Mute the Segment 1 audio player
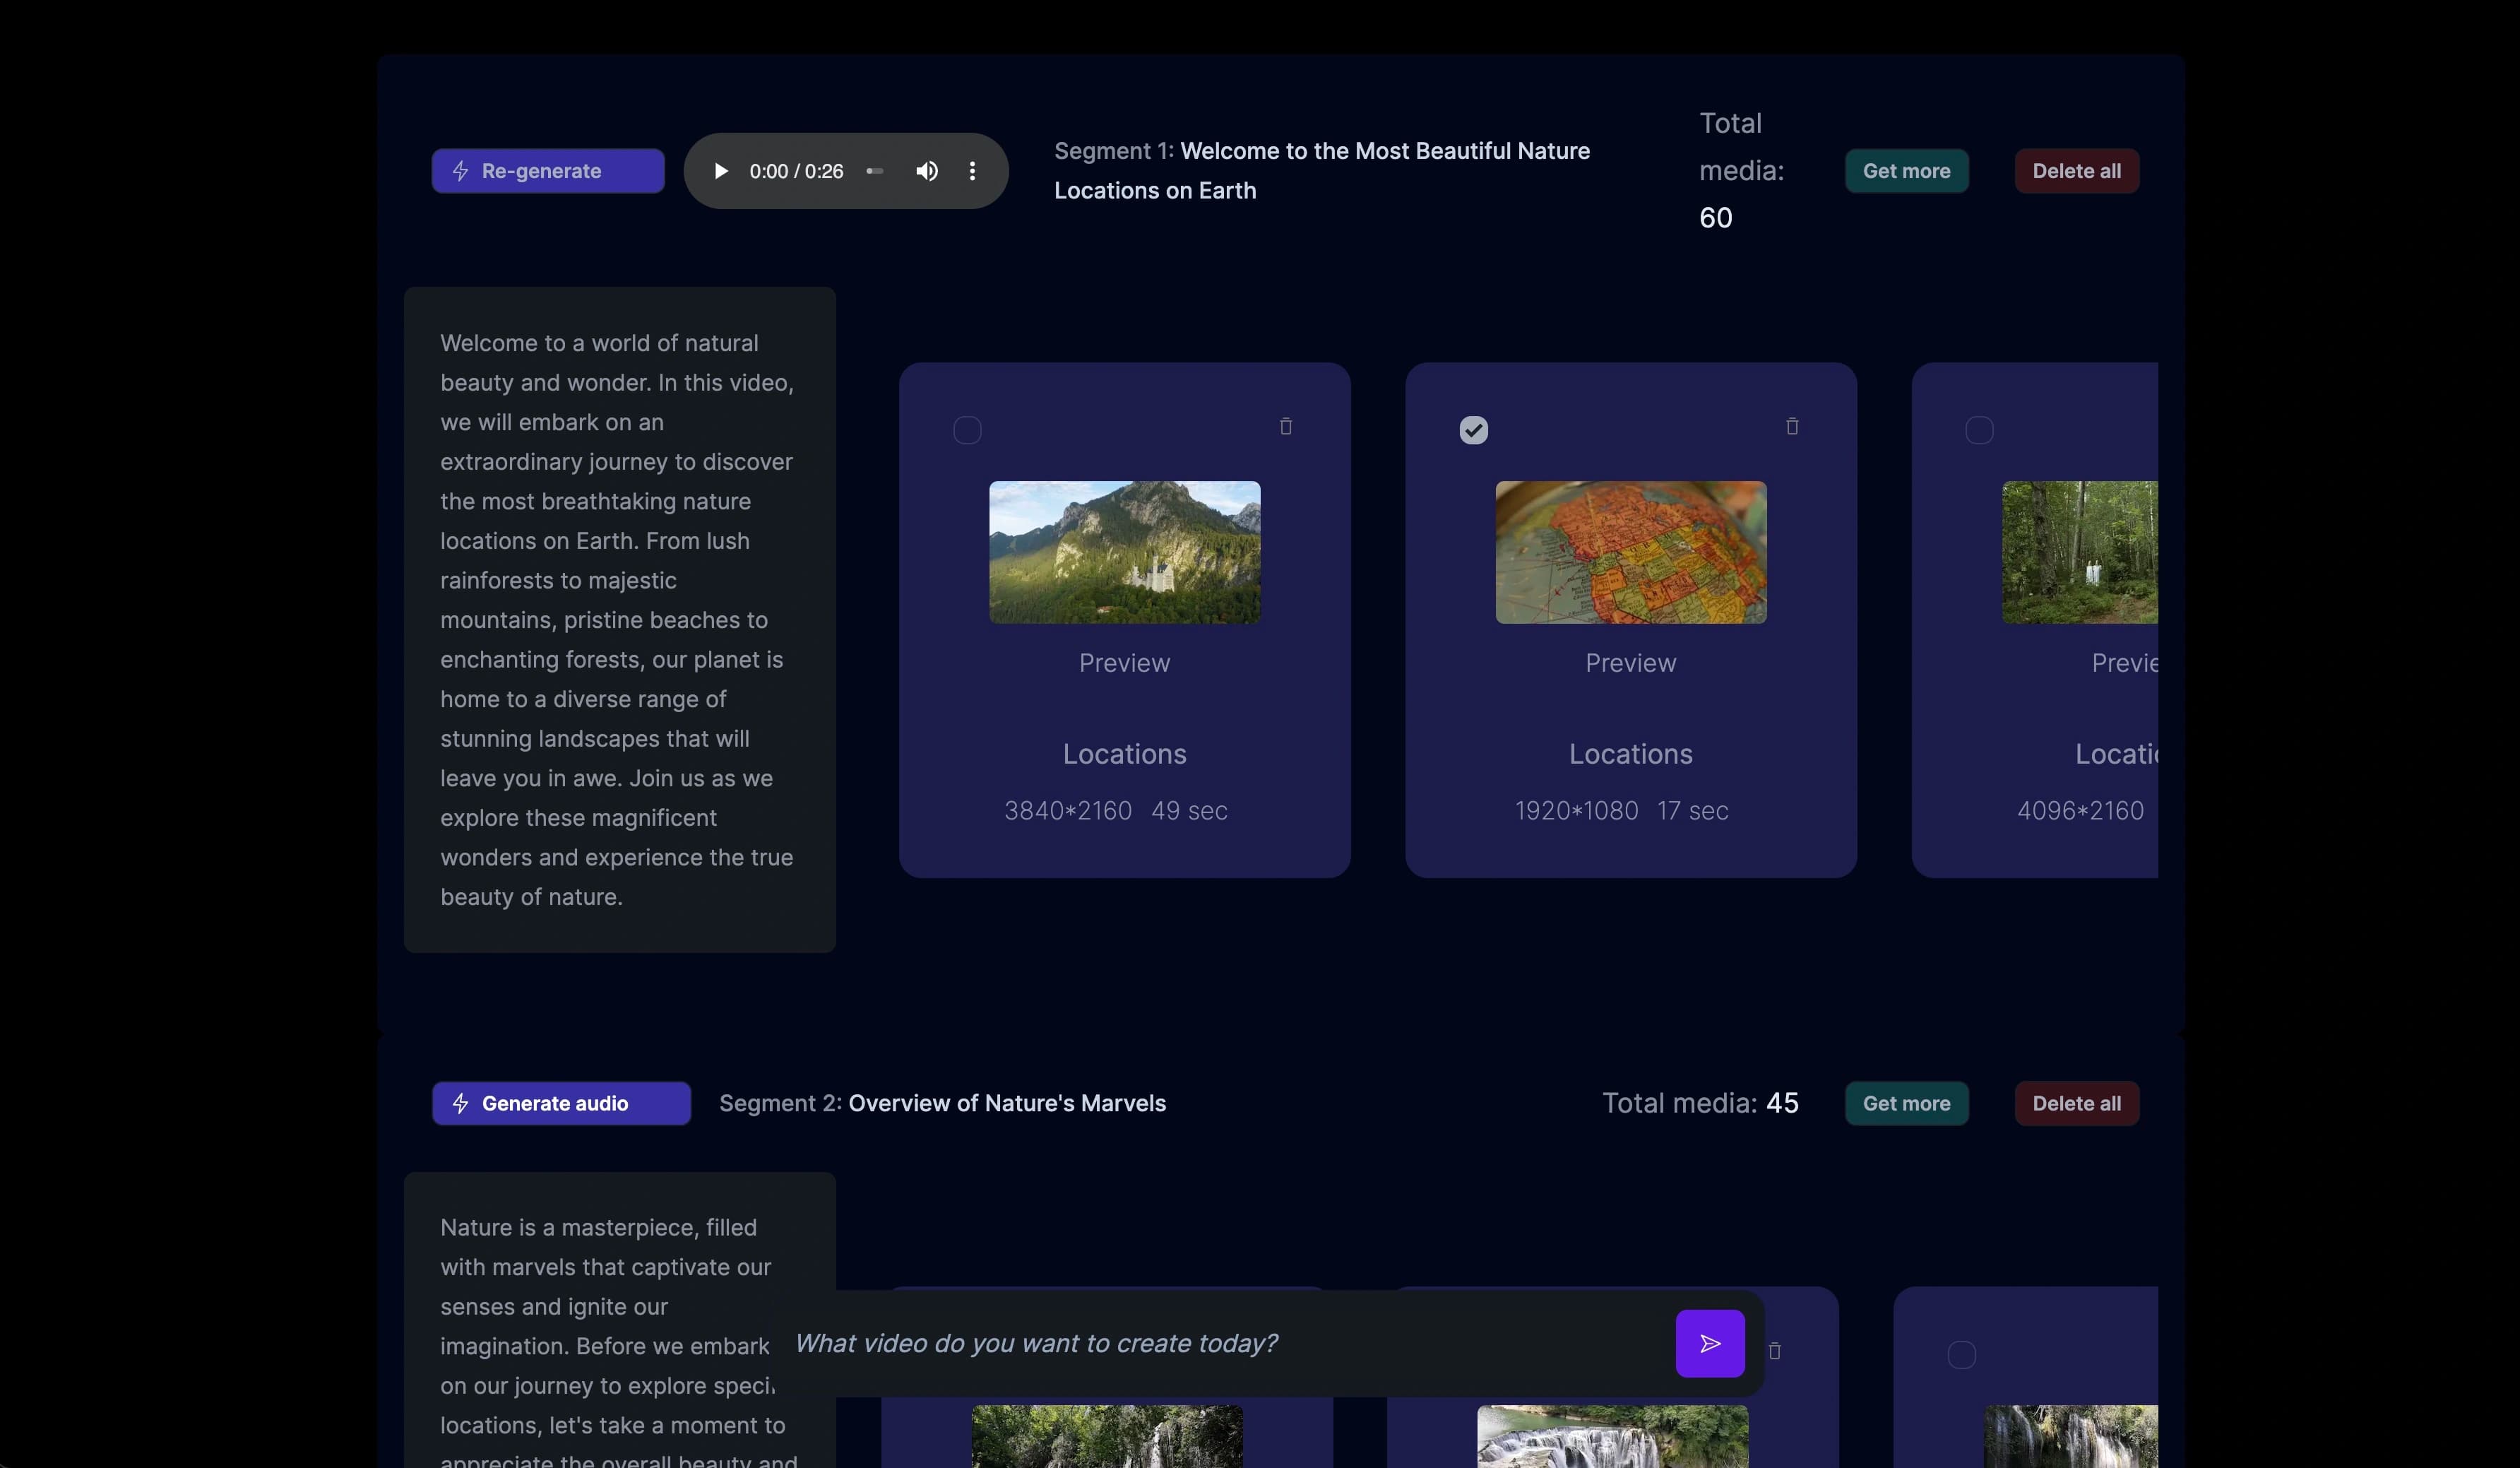Screen dimensions: 2520x1468 pyautogui.click(x=927, y=171)
